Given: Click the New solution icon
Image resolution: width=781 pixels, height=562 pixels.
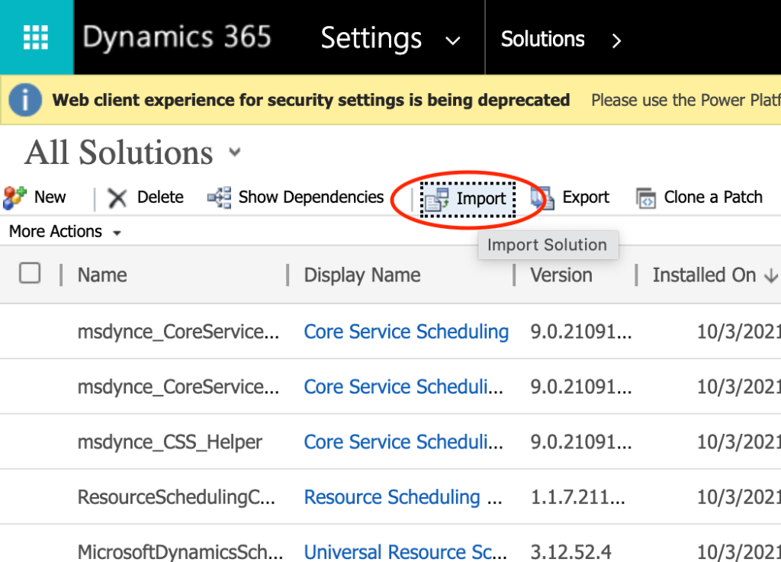Looking at the screenshot, I should point(15,198).
